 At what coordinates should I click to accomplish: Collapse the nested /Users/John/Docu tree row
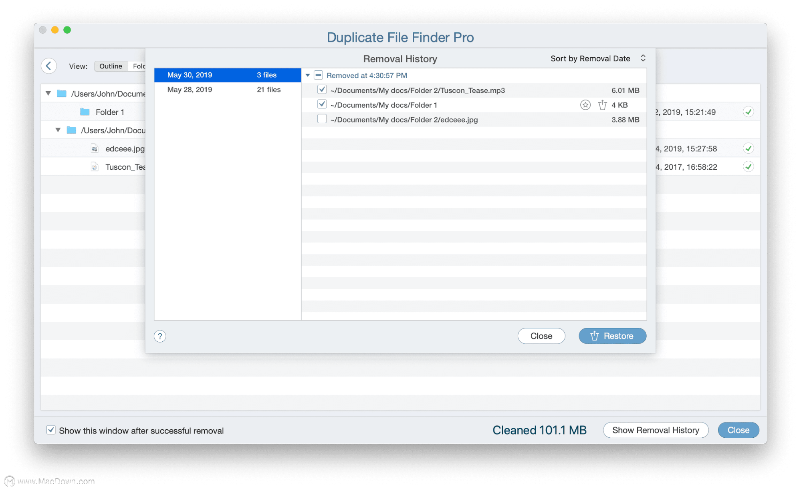[x=58, y=130]
